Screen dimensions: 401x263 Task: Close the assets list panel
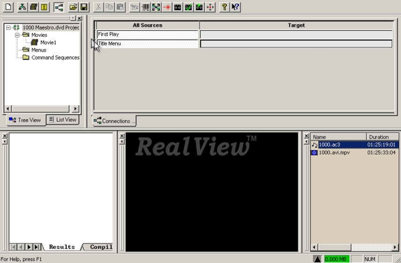tap(307, 136)
